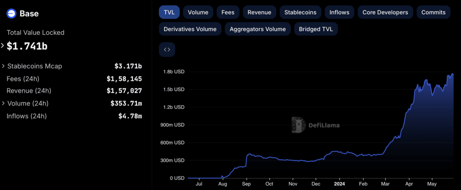Click the $4.78m inflows value
The height and width of the screenshot is (190, 461).
[130, 116]
